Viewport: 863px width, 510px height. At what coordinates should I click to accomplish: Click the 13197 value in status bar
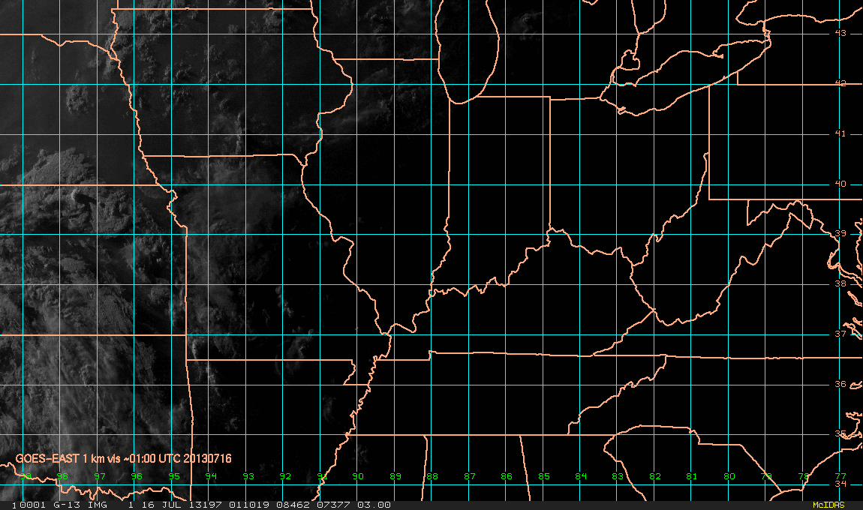tap(205, 505)
